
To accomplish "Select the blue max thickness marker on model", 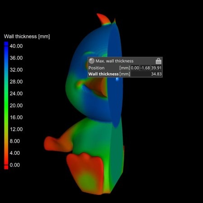I will [117, 79].
